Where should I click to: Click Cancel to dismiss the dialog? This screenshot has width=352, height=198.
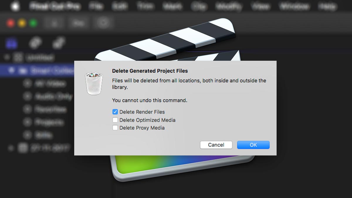point(216,145)
